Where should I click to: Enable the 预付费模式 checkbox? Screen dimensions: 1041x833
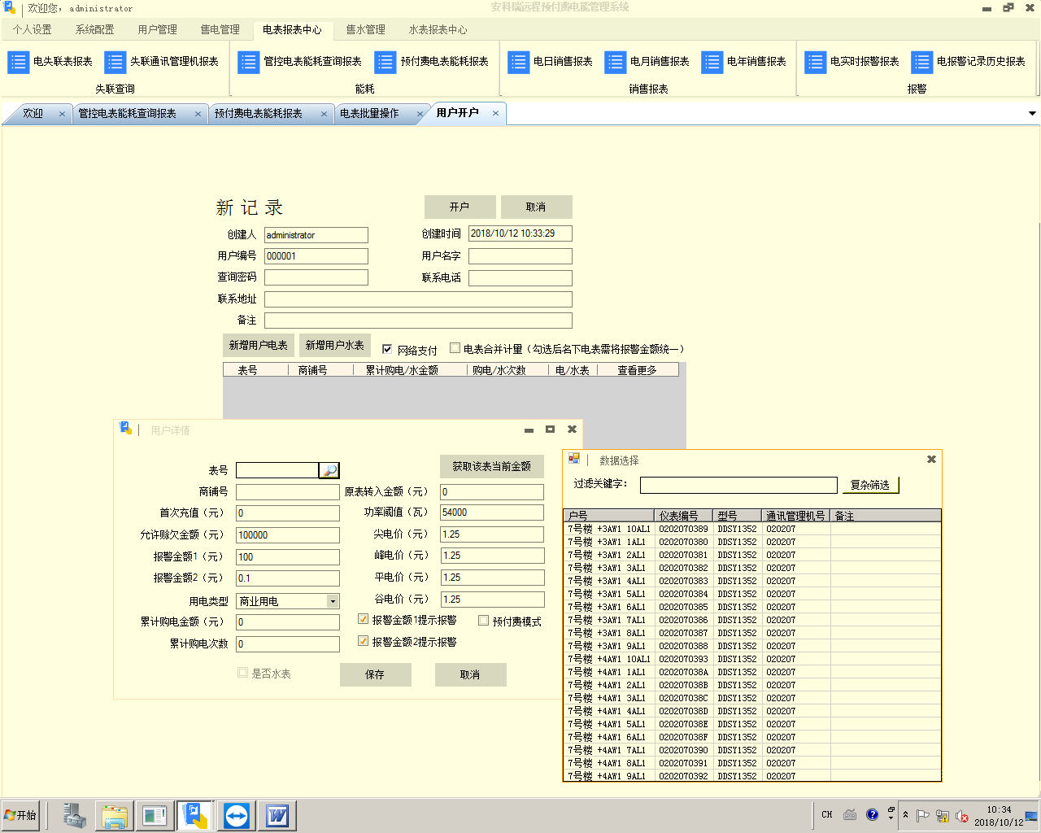tap(483, 621)
